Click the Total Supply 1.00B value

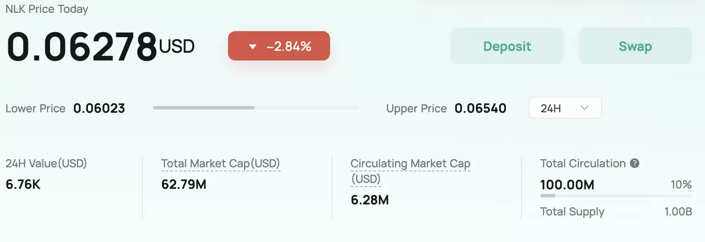pyautogui.click(x=678, y=212)
